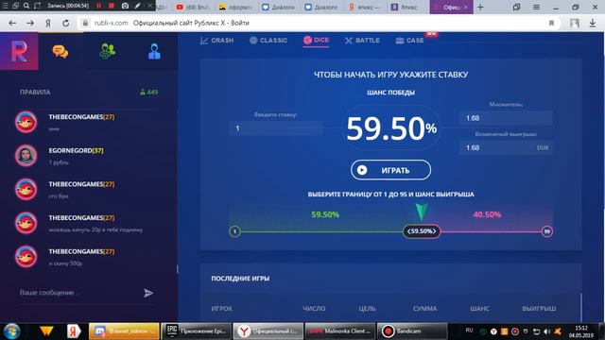Go back with the browser back arrow
The height and width of the screenshot is (340, 605).
(12, 23)
